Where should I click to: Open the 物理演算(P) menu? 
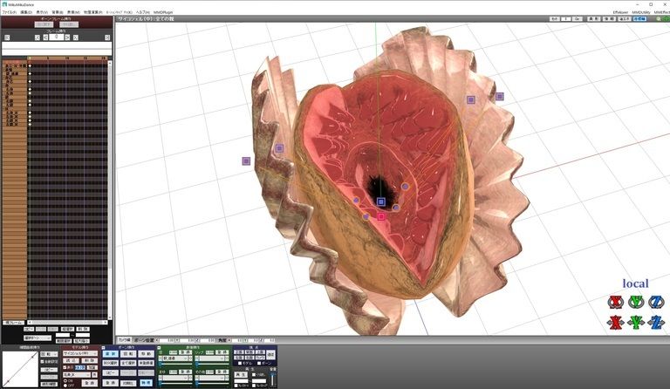pyautogui.click(x=92, y=12)
